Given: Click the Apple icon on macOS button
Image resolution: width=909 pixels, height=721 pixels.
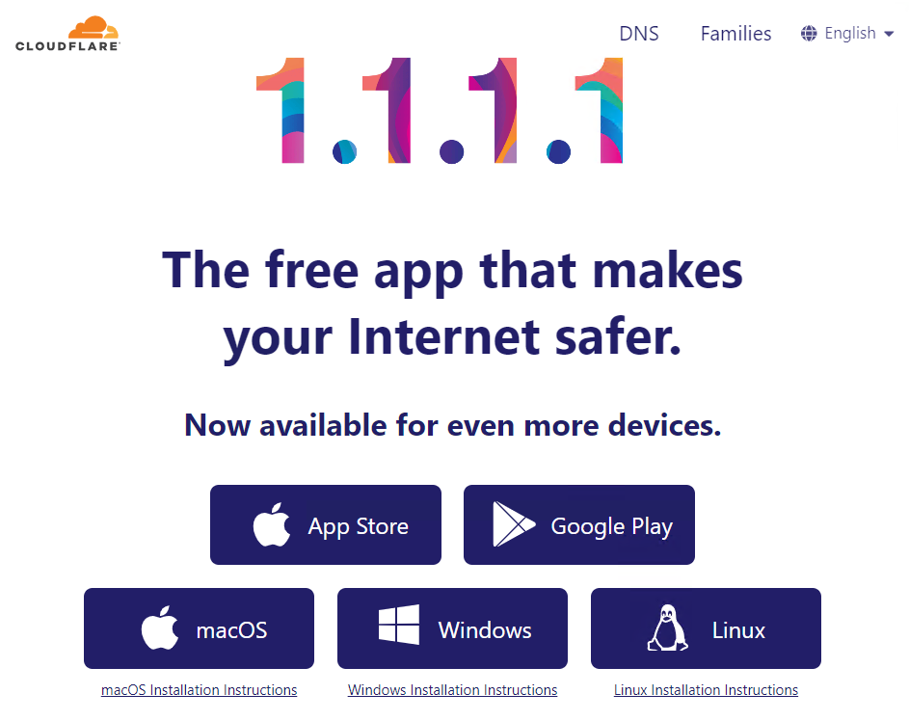Looking at the screenshot, I should tap(160, 628).
